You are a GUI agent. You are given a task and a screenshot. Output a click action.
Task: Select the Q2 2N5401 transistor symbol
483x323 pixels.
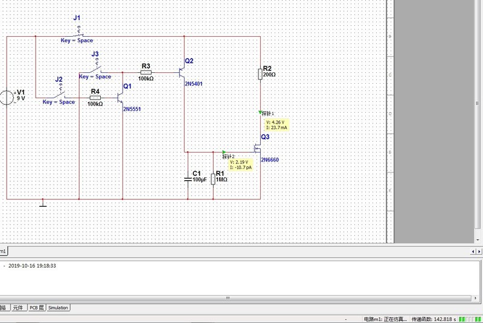click(x=181, y=72)
